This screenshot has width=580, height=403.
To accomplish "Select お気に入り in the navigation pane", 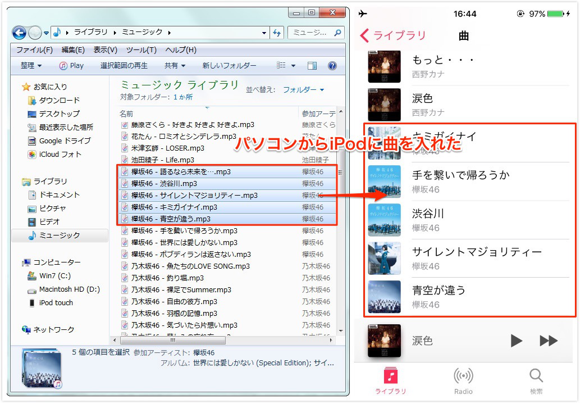I will click(44, 87).
